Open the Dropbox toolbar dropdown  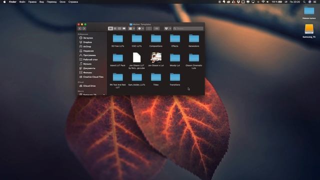168,28
